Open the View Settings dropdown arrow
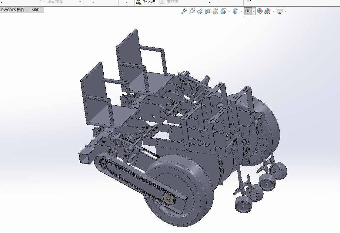 pyautogui.click(x=285, y=12)
